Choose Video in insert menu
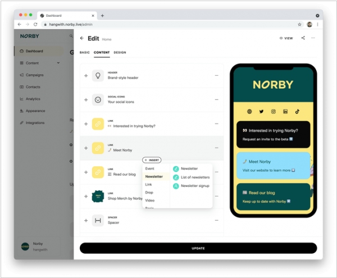The width and height of the screenshot is (337, 278). click(x=149, y=200)
